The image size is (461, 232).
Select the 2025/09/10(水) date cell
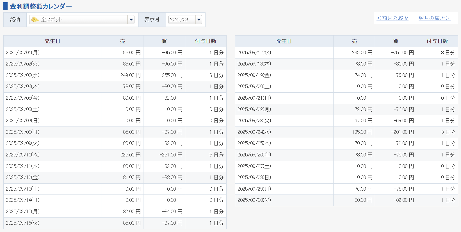point(23,155)
